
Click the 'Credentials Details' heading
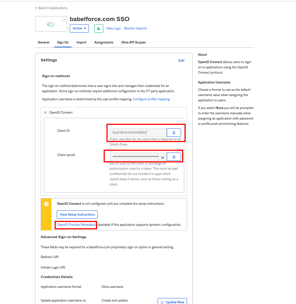[x=56, y=277]
